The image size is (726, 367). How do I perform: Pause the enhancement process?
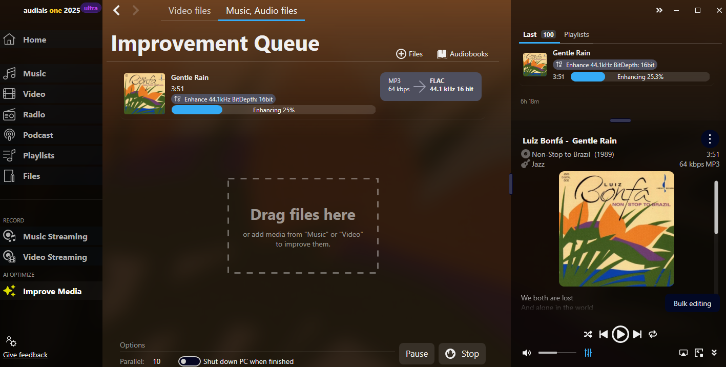coord(417,354)
